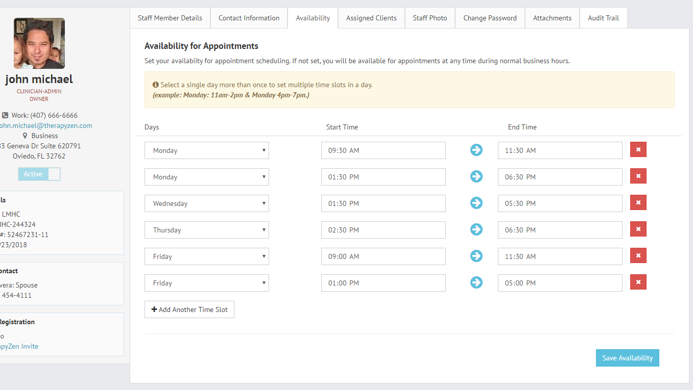The width and height of the screenshot is (693, 390).
Task: Open the Wednesday day dropdown
Action: click(207, 203)
